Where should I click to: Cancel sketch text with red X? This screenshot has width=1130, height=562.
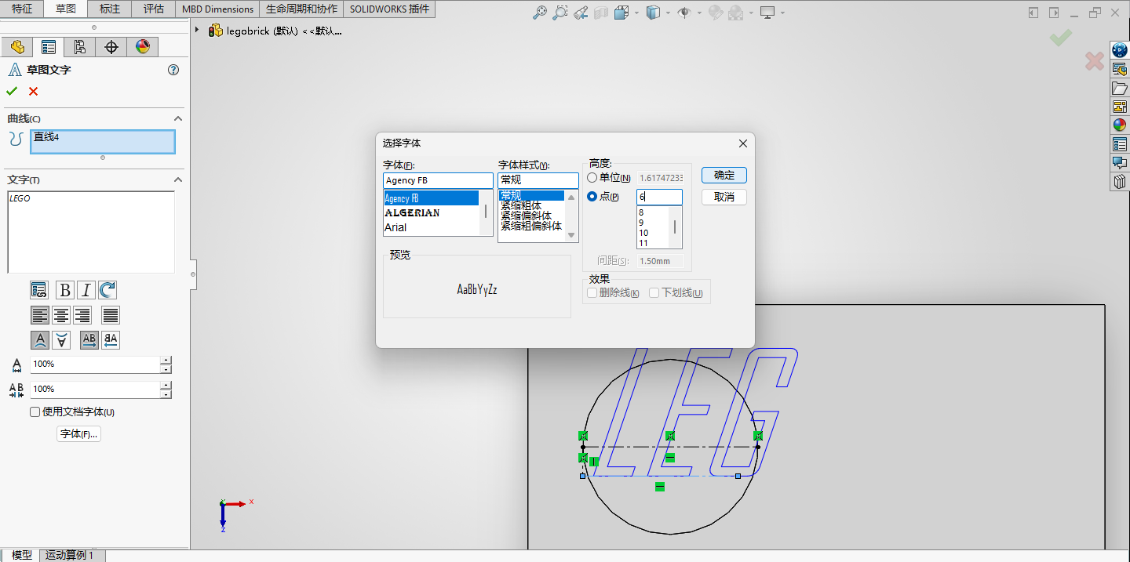(33, 91)
